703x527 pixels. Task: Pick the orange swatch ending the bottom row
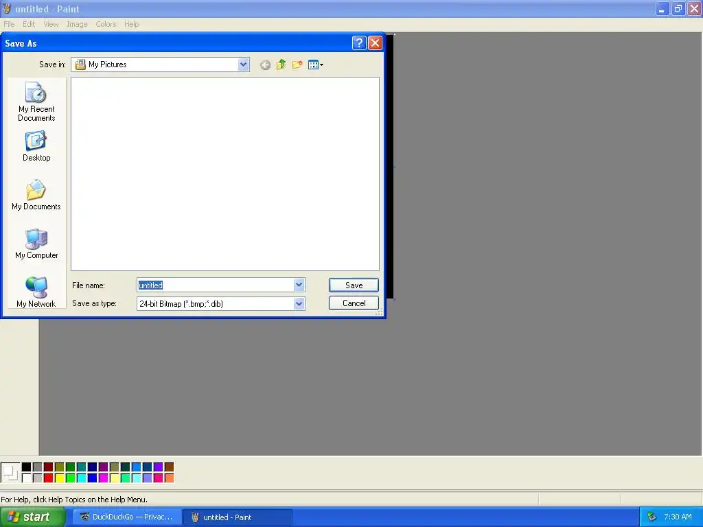[x=169, y=478]
